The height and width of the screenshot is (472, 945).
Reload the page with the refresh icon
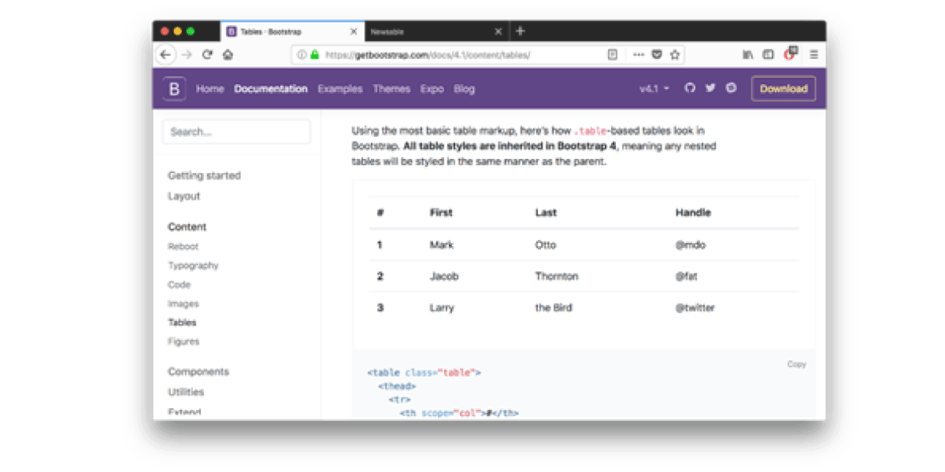(208, 54)
